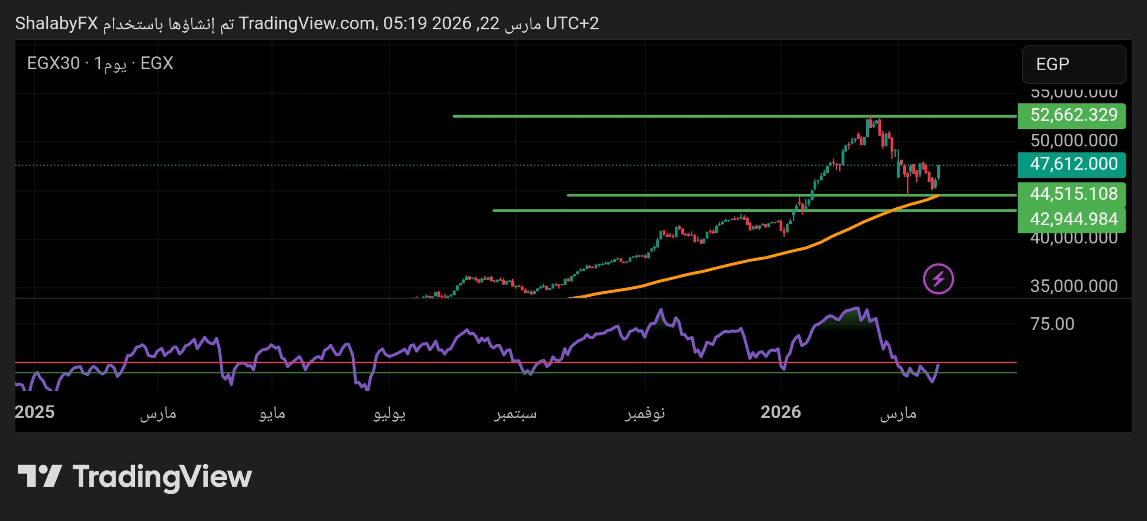
Task: Click the 50,000.000 price scale label
Action: [x=1074, y=141]
